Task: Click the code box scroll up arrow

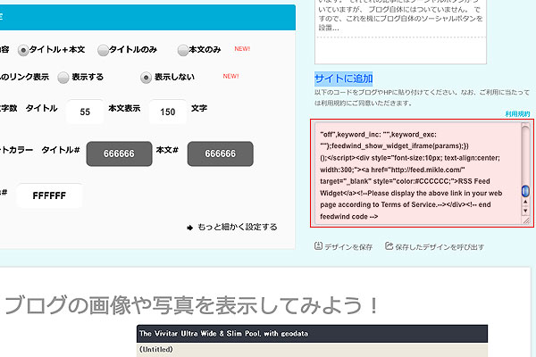Action: click(x=525, y=203)
